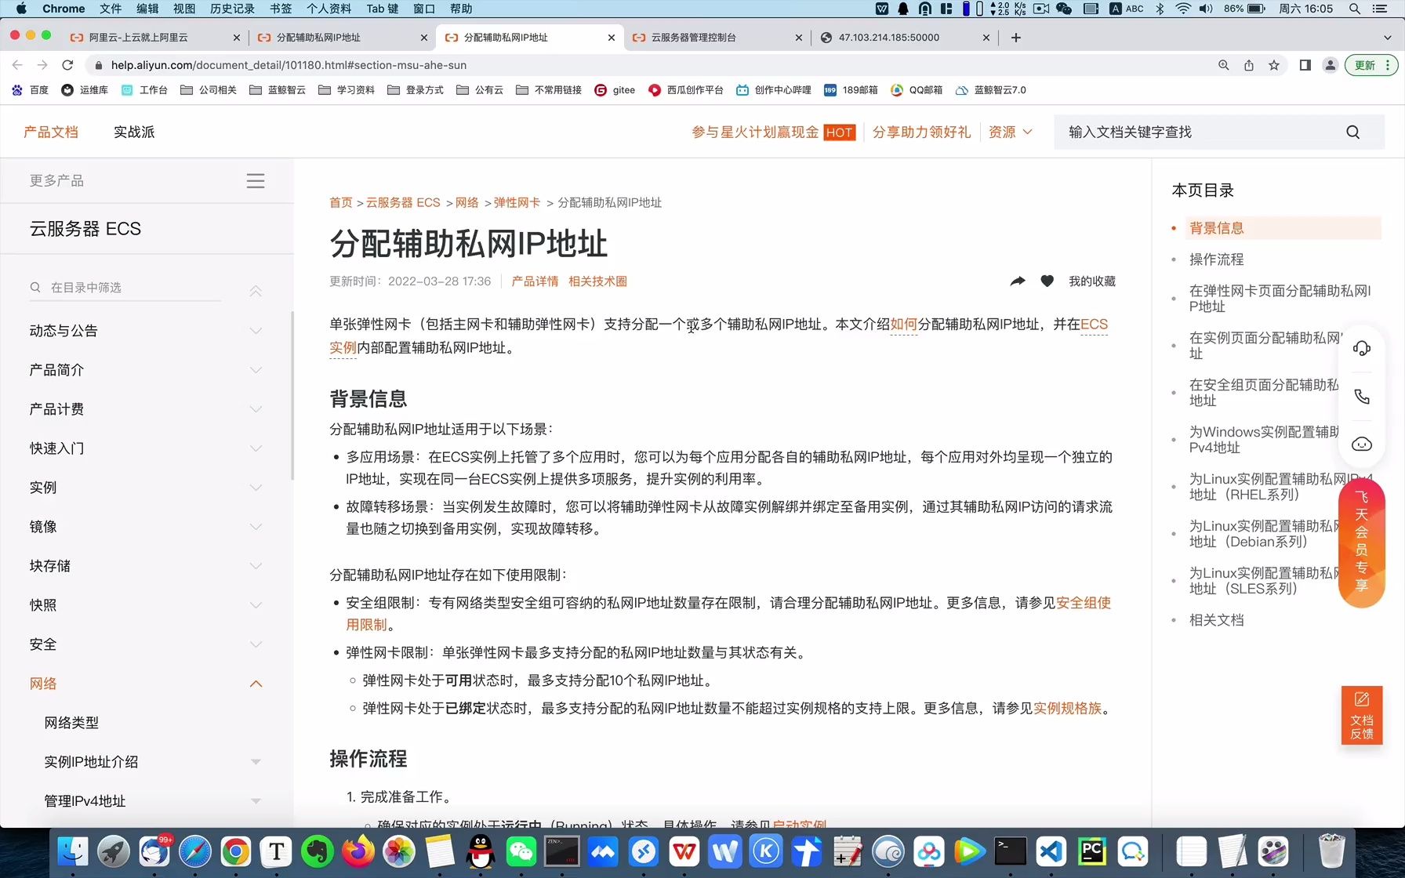Image resolution: width=1405 pixels, height=878 pixels.
Task: Open the QQ邮箱 bookmark
Action: pyautogui.click(x=917, y=90)
